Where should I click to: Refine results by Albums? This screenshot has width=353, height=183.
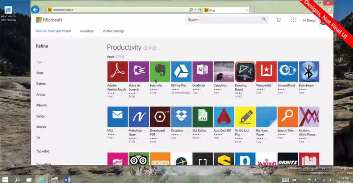point(41,105)
